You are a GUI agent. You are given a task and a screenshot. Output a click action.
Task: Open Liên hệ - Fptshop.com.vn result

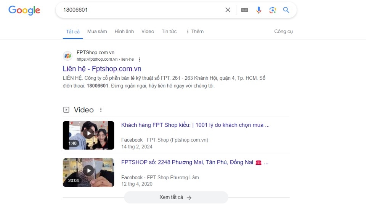point(102,69)
